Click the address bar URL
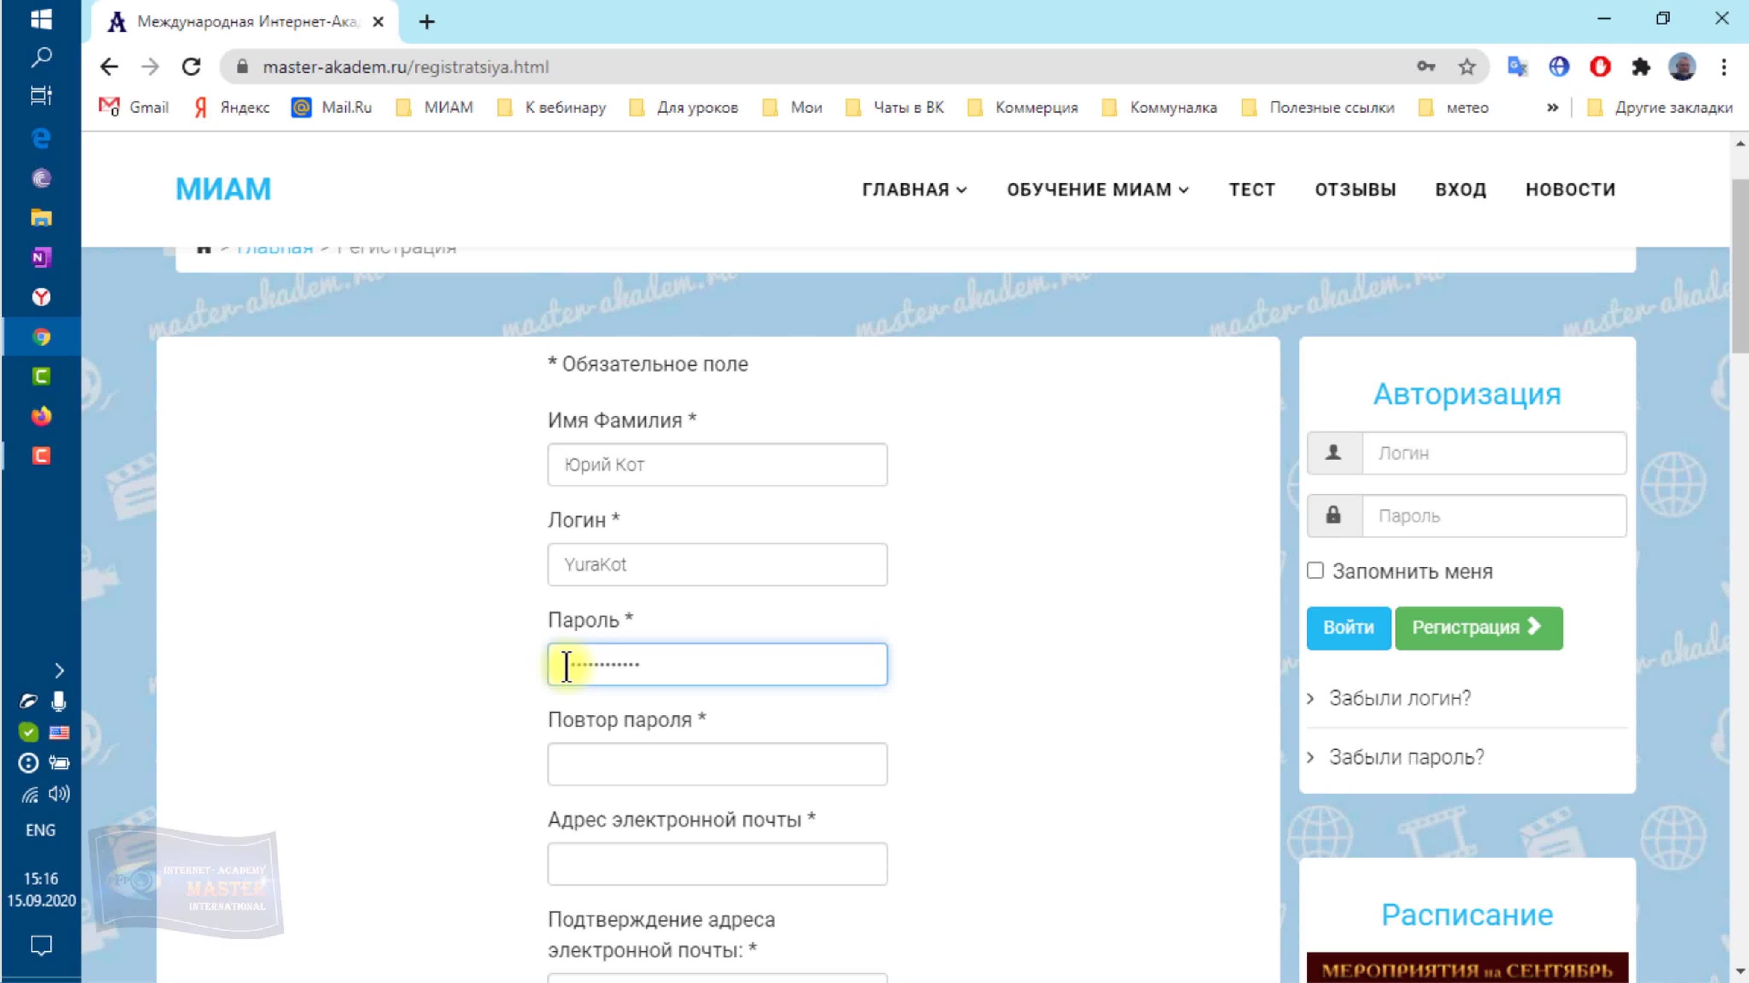This screenshot has width=1749, height=983. click(x=406, y=67)
